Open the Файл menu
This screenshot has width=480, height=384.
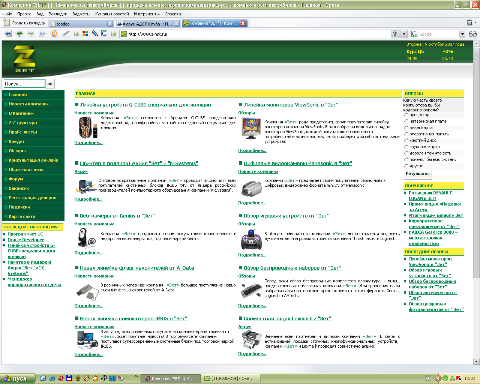7,14
